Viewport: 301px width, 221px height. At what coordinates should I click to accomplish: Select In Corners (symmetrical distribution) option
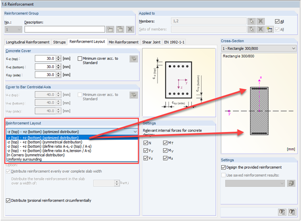pyautogui.click(x=72, y=155)
